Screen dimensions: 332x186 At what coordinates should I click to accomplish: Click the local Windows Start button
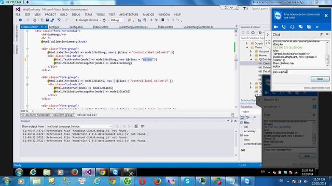(x=6, y=181)
